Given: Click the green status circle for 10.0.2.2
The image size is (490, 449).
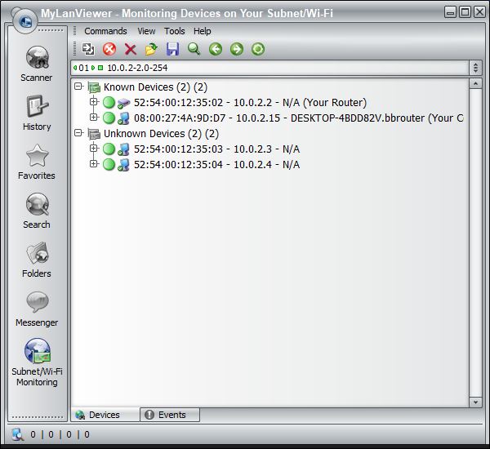Looking at the screenshot, I should tap(109, 102).
